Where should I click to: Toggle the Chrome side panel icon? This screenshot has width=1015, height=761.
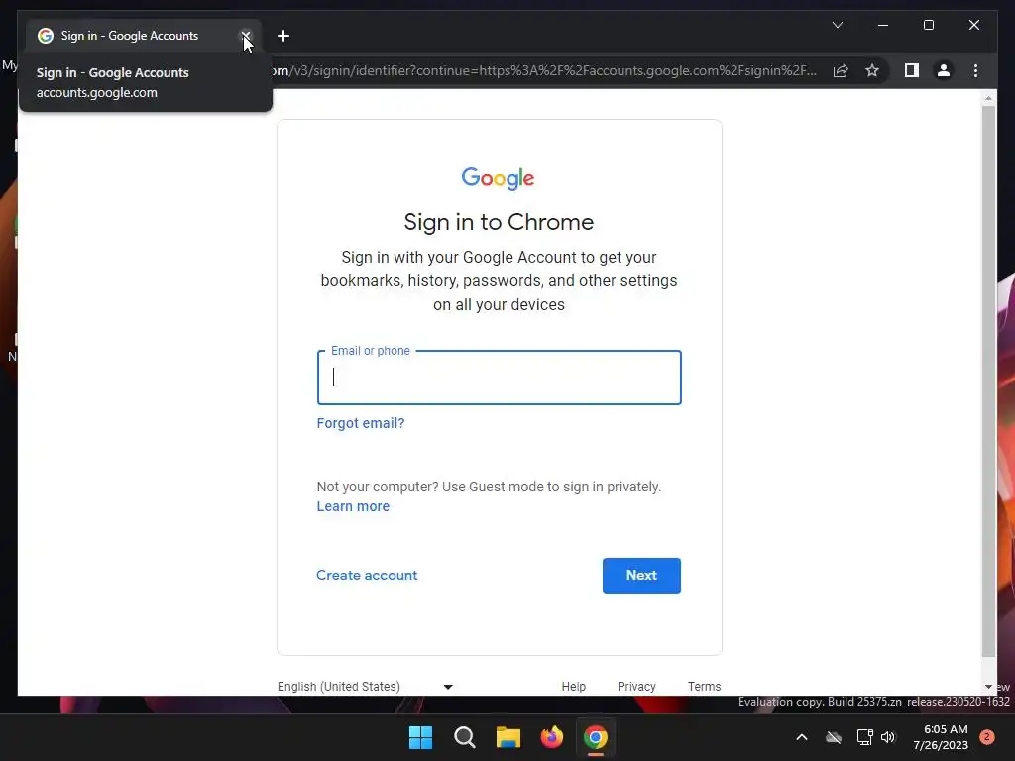point(912,70)
